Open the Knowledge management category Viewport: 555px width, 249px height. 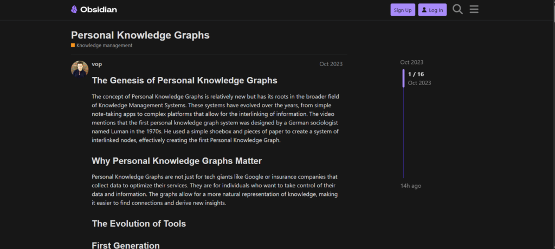click(x=105, y=45)
